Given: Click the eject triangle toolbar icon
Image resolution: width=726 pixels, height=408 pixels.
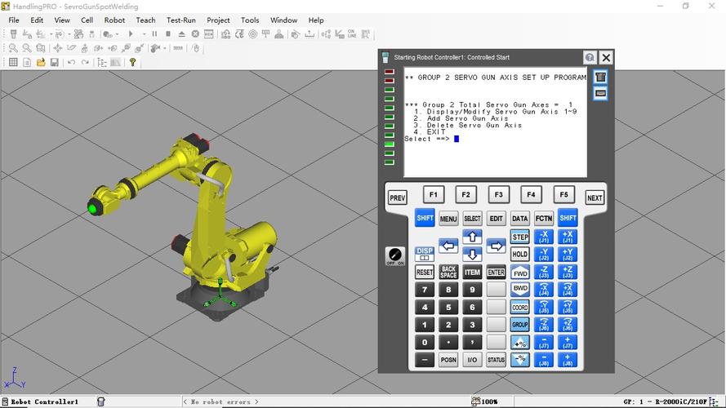Looking at the screenshot, I should click(x=181, y=34).
